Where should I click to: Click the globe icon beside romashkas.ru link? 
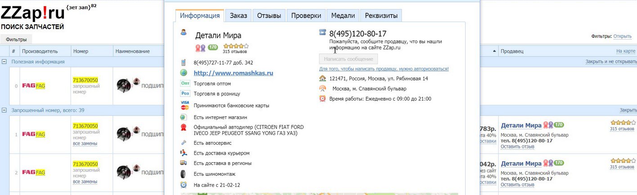(184, 73)
